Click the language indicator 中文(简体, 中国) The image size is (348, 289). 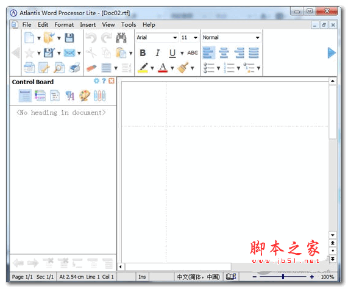198,277
